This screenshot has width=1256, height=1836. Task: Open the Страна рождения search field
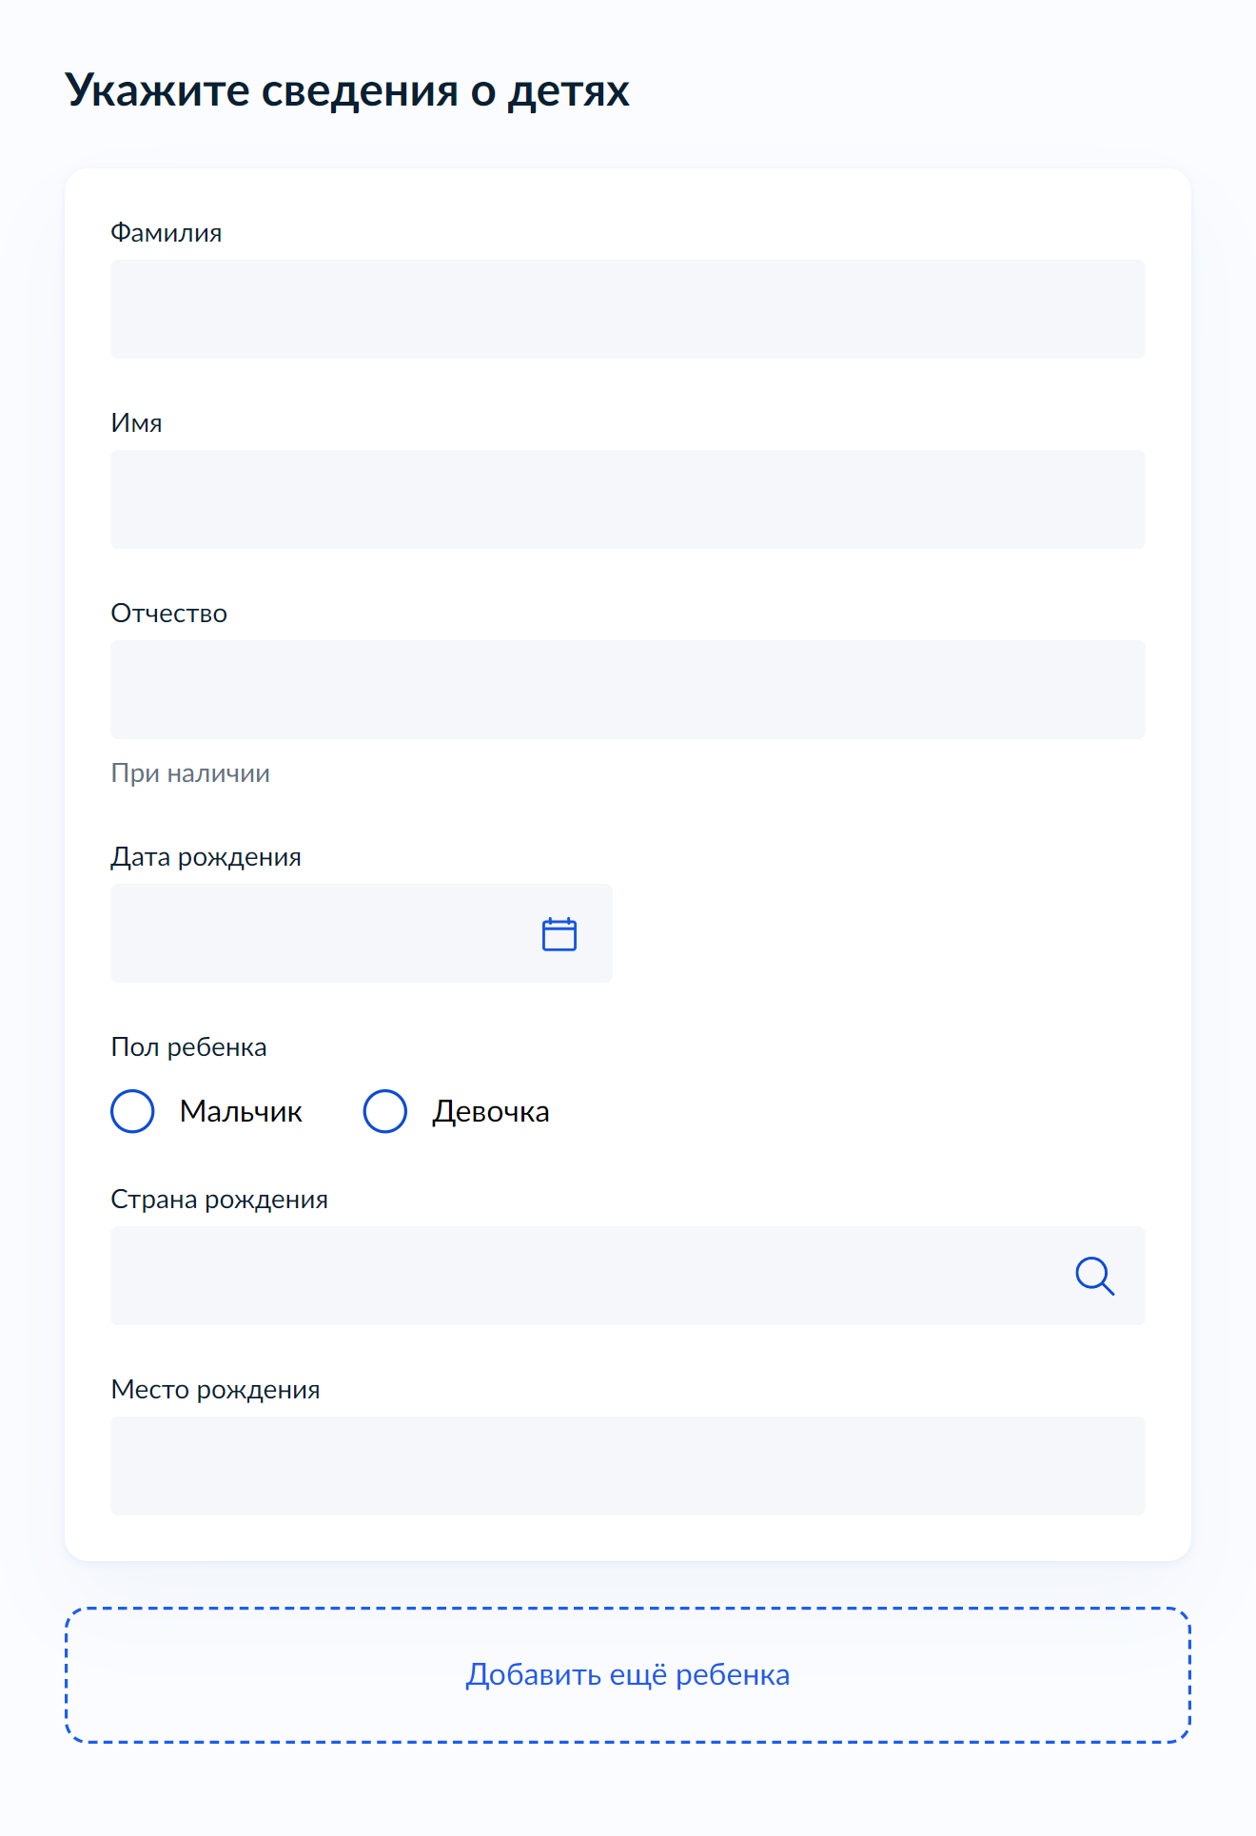coord(628,1276)
